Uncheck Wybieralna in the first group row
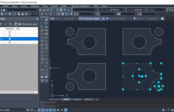This screenshot has width=174, height=112. coord(10,32)
